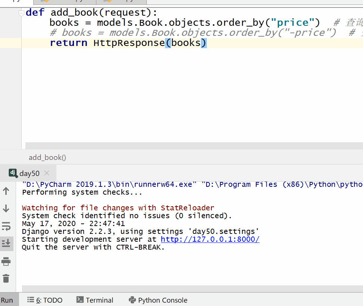Click the Up the Stack Trace arrow
Image resolution: width=363 pixels, height=306 pixels.
pyautogui.click(x=6, y=191)
